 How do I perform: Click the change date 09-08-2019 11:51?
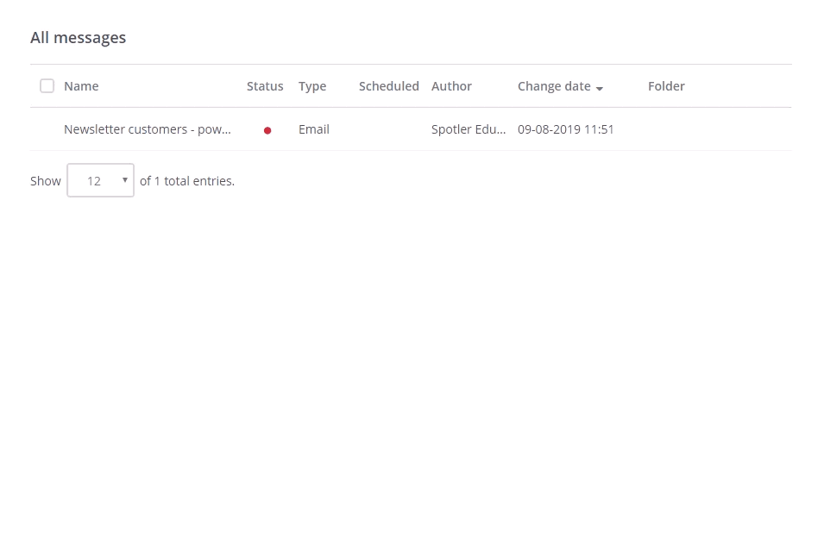566,128
